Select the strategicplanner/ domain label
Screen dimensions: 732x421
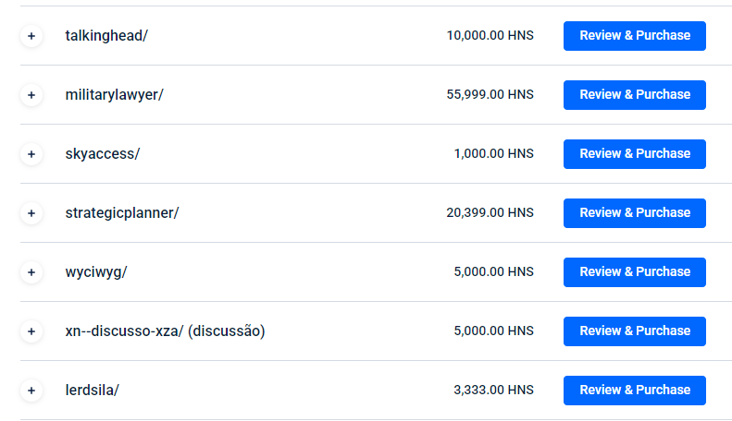click(122, 213)
